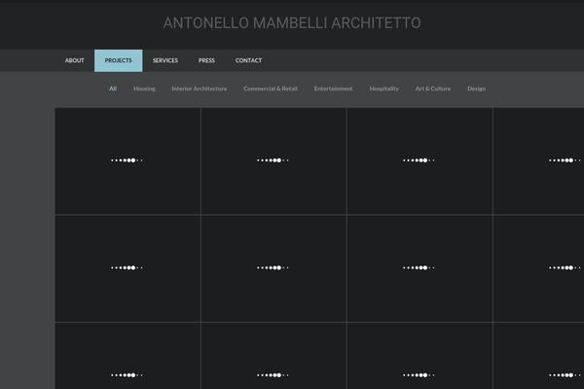
Task: Select the Entertainment project filter
Action: [333, 88]
